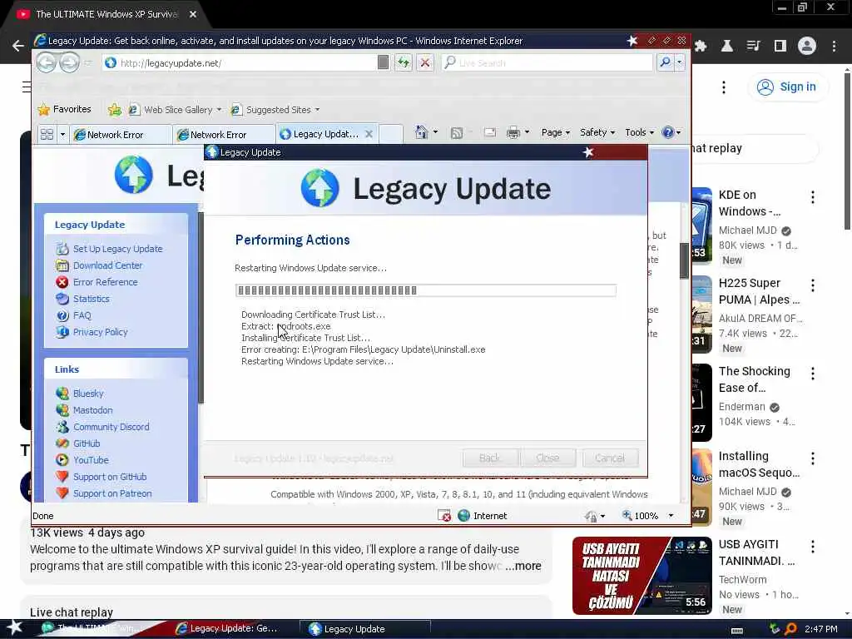852x639 pixels.
Task: Expand the Home button dropdown arrow
Action: pos(435,132)
